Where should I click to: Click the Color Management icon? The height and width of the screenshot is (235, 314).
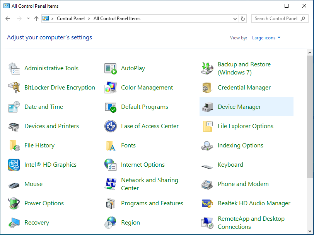click(x=111, y=88)
